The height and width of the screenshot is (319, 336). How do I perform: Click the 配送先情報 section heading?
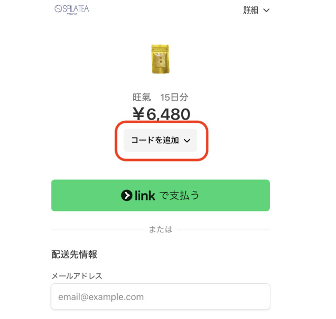[x=74, y=254]
